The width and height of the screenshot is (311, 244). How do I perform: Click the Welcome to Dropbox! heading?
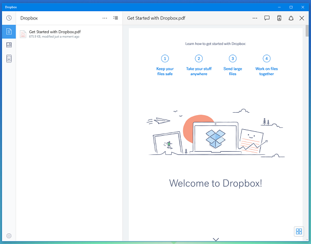pyautogui.click(x=215, y=183)
